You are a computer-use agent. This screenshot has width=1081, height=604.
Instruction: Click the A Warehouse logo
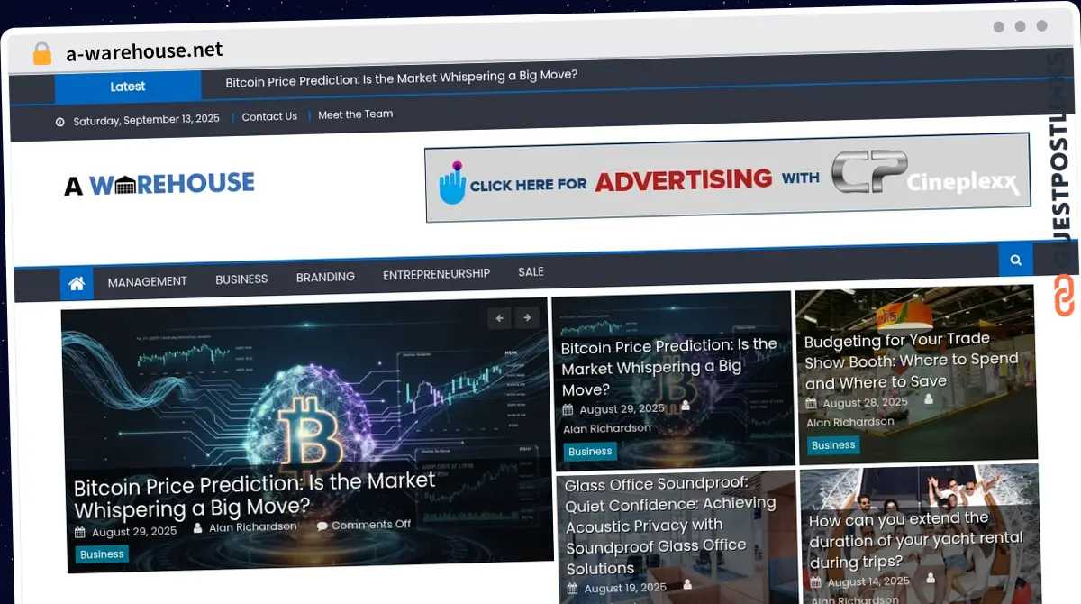tap(159, 185)
